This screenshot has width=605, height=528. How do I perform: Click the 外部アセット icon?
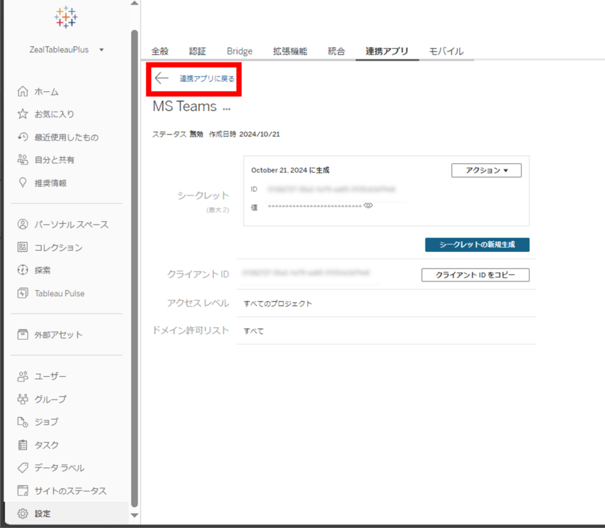click(23, 335)
